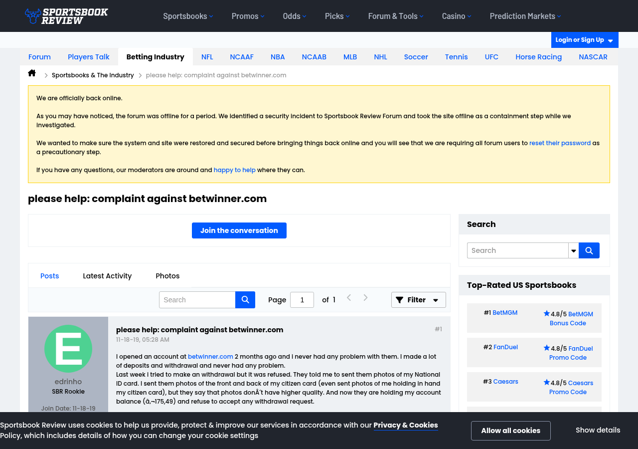638x449 pixels.
Task: Click the #2 FanDuel sportsbook link
Action: 505,347
